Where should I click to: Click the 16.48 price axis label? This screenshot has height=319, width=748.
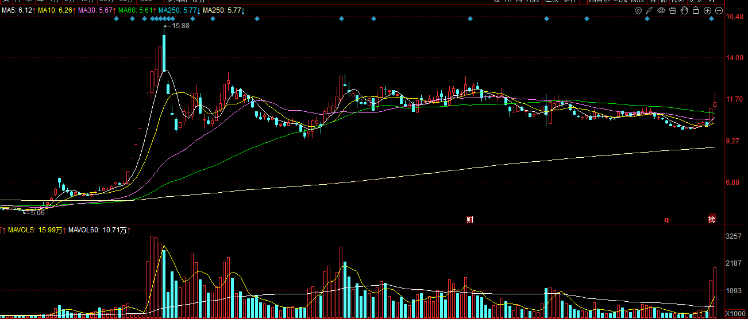[735, 17]
